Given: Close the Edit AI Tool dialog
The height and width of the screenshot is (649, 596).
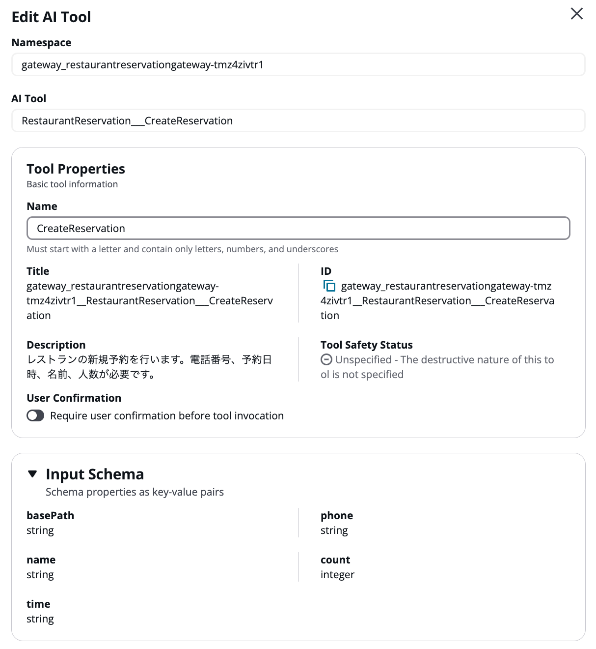Looking at the screenshot, I should [x=576, y=14].
